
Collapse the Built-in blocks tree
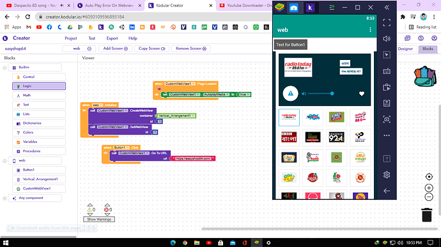(x=4, y=68)
